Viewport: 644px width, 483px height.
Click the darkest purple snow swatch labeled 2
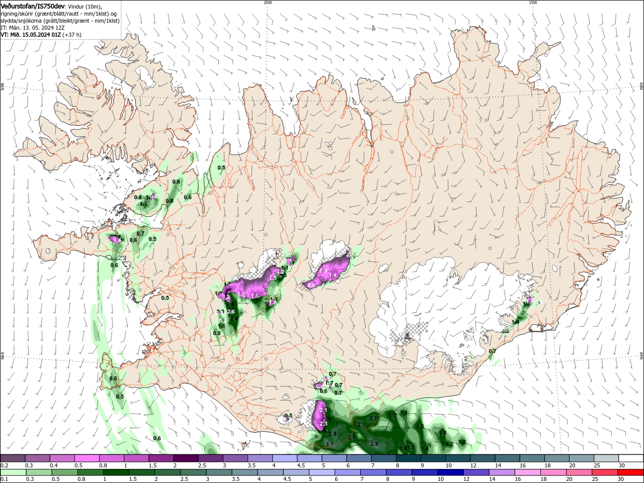(186, 458)
